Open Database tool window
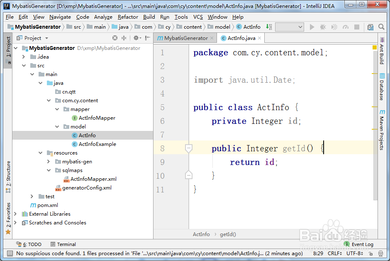This screenshot has height=261, width=390. click(x=382, y=87)
